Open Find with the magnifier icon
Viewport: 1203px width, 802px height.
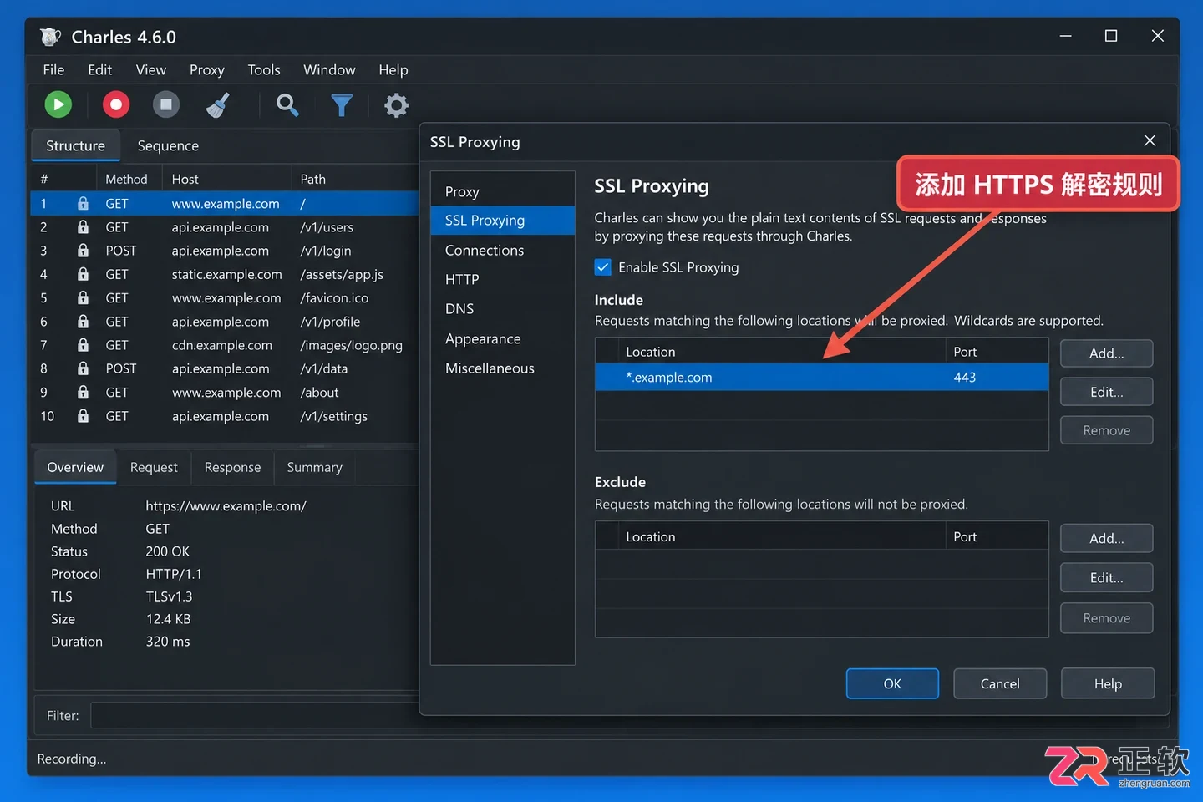click(x=287, y=104)
